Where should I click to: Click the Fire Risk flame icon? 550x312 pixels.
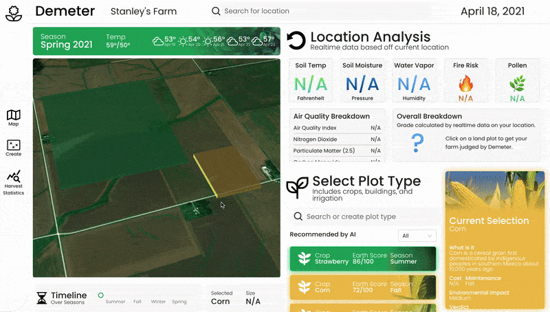click(466, 84)
